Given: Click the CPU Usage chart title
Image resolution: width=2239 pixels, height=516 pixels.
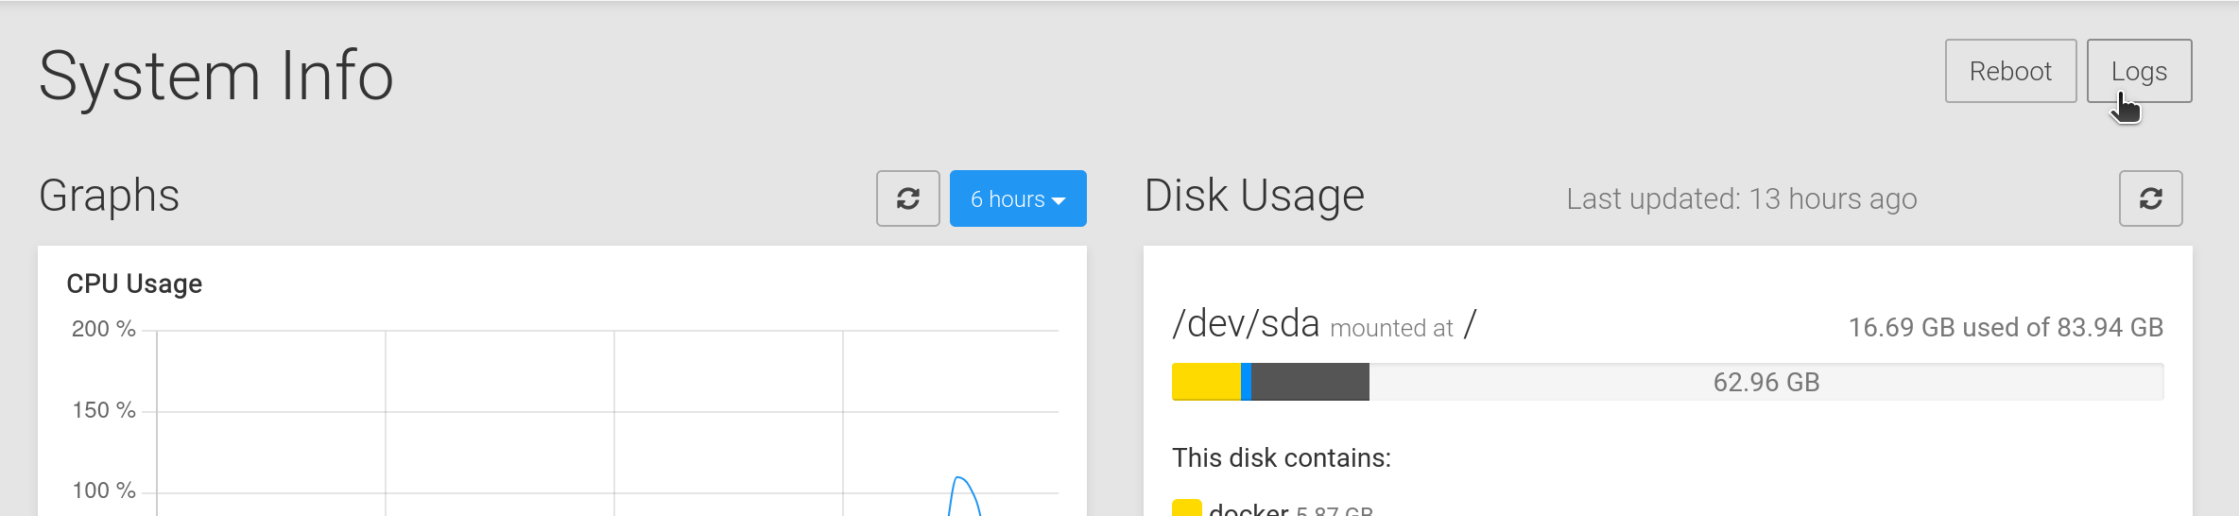Looking at the screenshot, I should pos(134,284).
